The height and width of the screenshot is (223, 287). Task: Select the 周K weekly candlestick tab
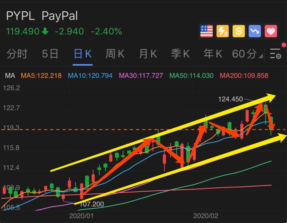click(x=115, y=54)
